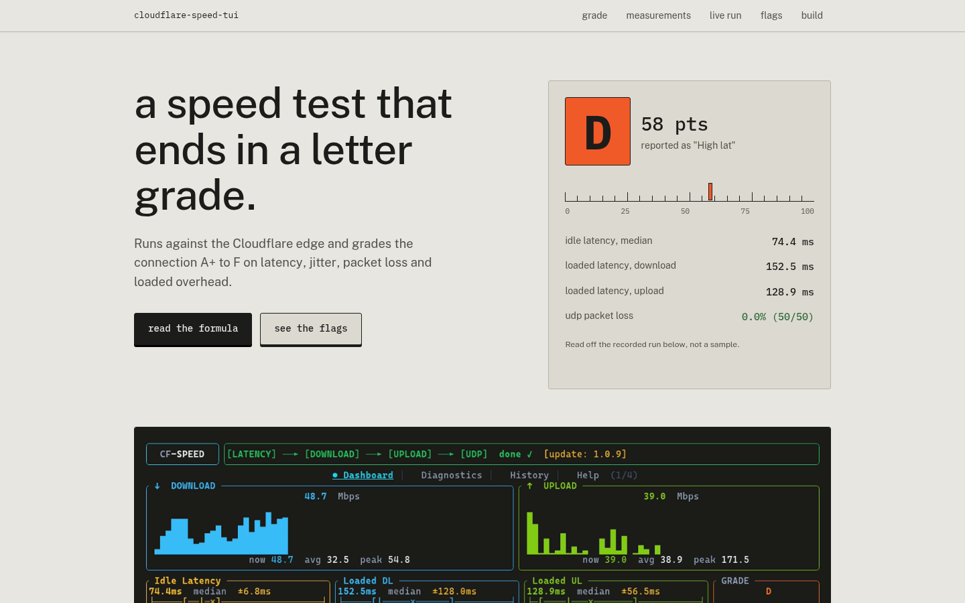965x603 pixels.
Task: Click the 48.7 Mbps download speed readout
Action: coord(332,496)
